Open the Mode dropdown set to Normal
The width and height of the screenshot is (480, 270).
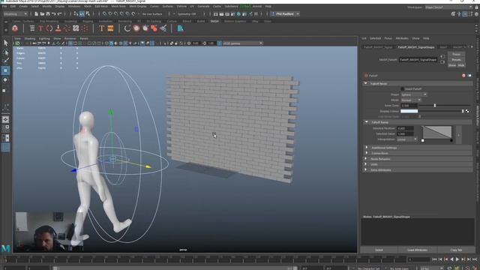click(411, 100)
